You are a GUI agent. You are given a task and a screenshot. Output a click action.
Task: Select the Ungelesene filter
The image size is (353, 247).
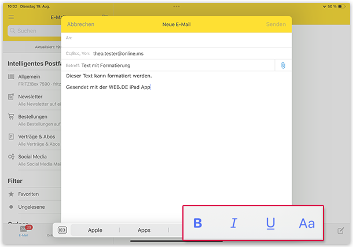tap(32, 207)
